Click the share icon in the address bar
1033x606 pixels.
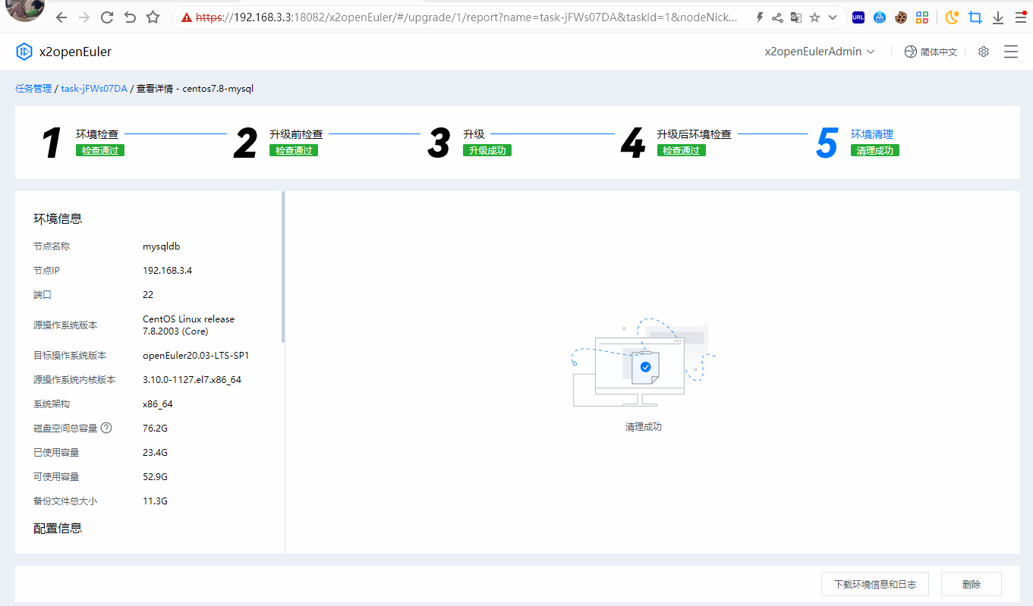[778, 17]
